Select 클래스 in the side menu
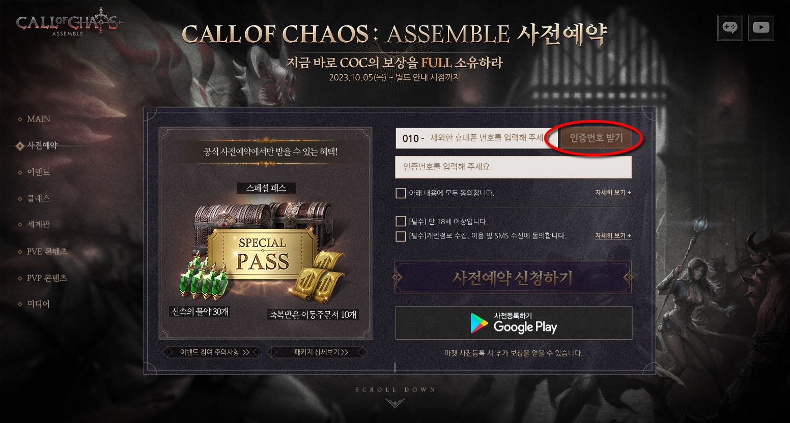The image size is (790, 423). coord(38,198)
